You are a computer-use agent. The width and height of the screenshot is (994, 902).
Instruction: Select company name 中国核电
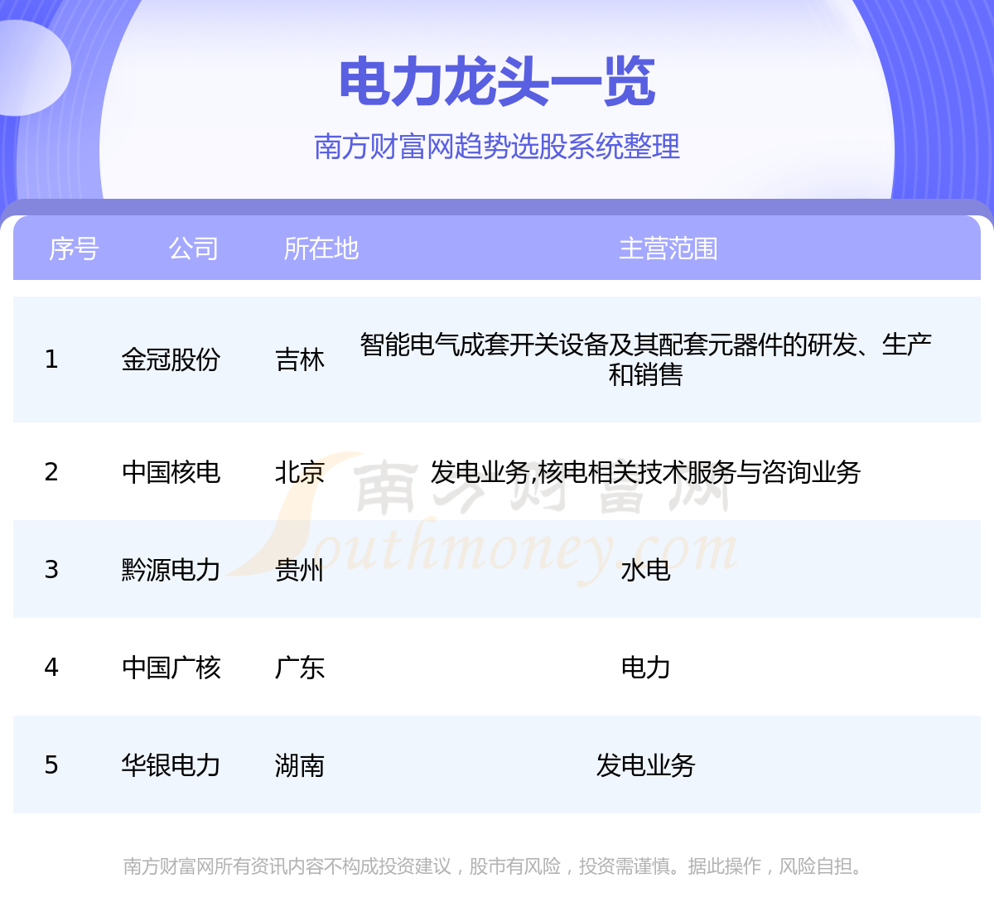click(171, 472)
